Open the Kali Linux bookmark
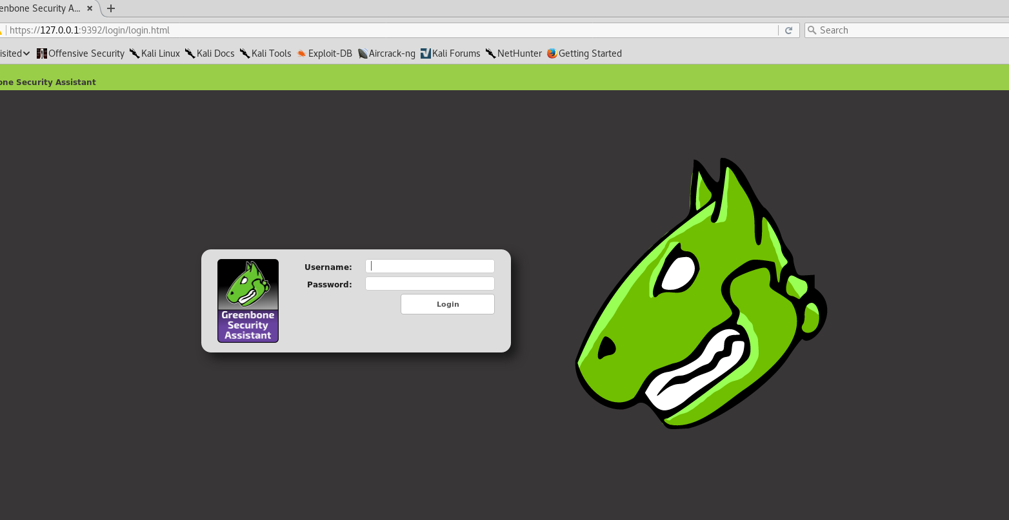This screenshot has width=1009, height=520. click(155, 53)
